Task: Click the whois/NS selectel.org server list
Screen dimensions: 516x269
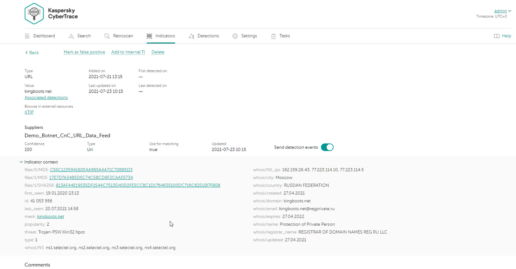Action: pyautogui.click(x=110, y=248)
